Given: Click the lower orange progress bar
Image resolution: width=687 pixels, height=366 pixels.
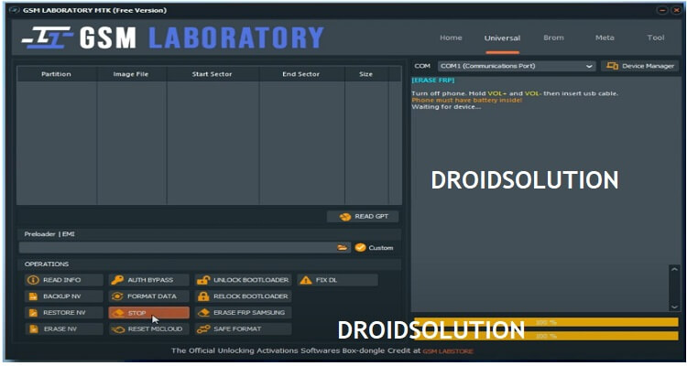Looking at the screenshot, I should pyautogui.click(x=546, y=336).
